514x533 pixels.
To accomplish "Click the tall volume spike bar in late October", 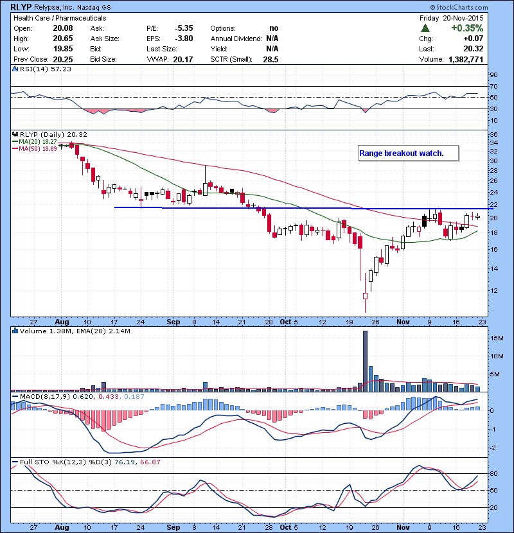I will click(365, 362).
